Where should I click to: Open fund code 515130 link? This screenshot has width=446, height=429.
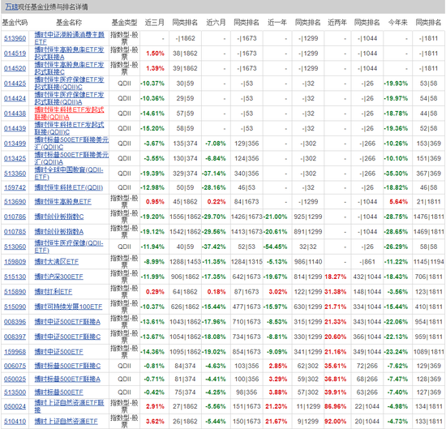pyautogui.click(x=15, y=277)
